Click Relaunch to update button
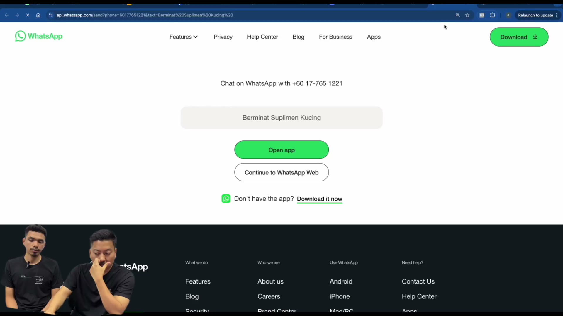 pyautogui.click(x=538, y=15)
